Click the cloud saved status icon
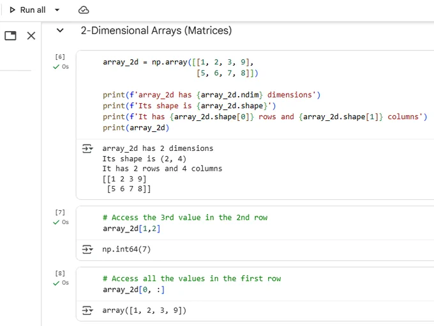Image resolution: width=434 pixels, height=326 pixels. tap(84, 10)
